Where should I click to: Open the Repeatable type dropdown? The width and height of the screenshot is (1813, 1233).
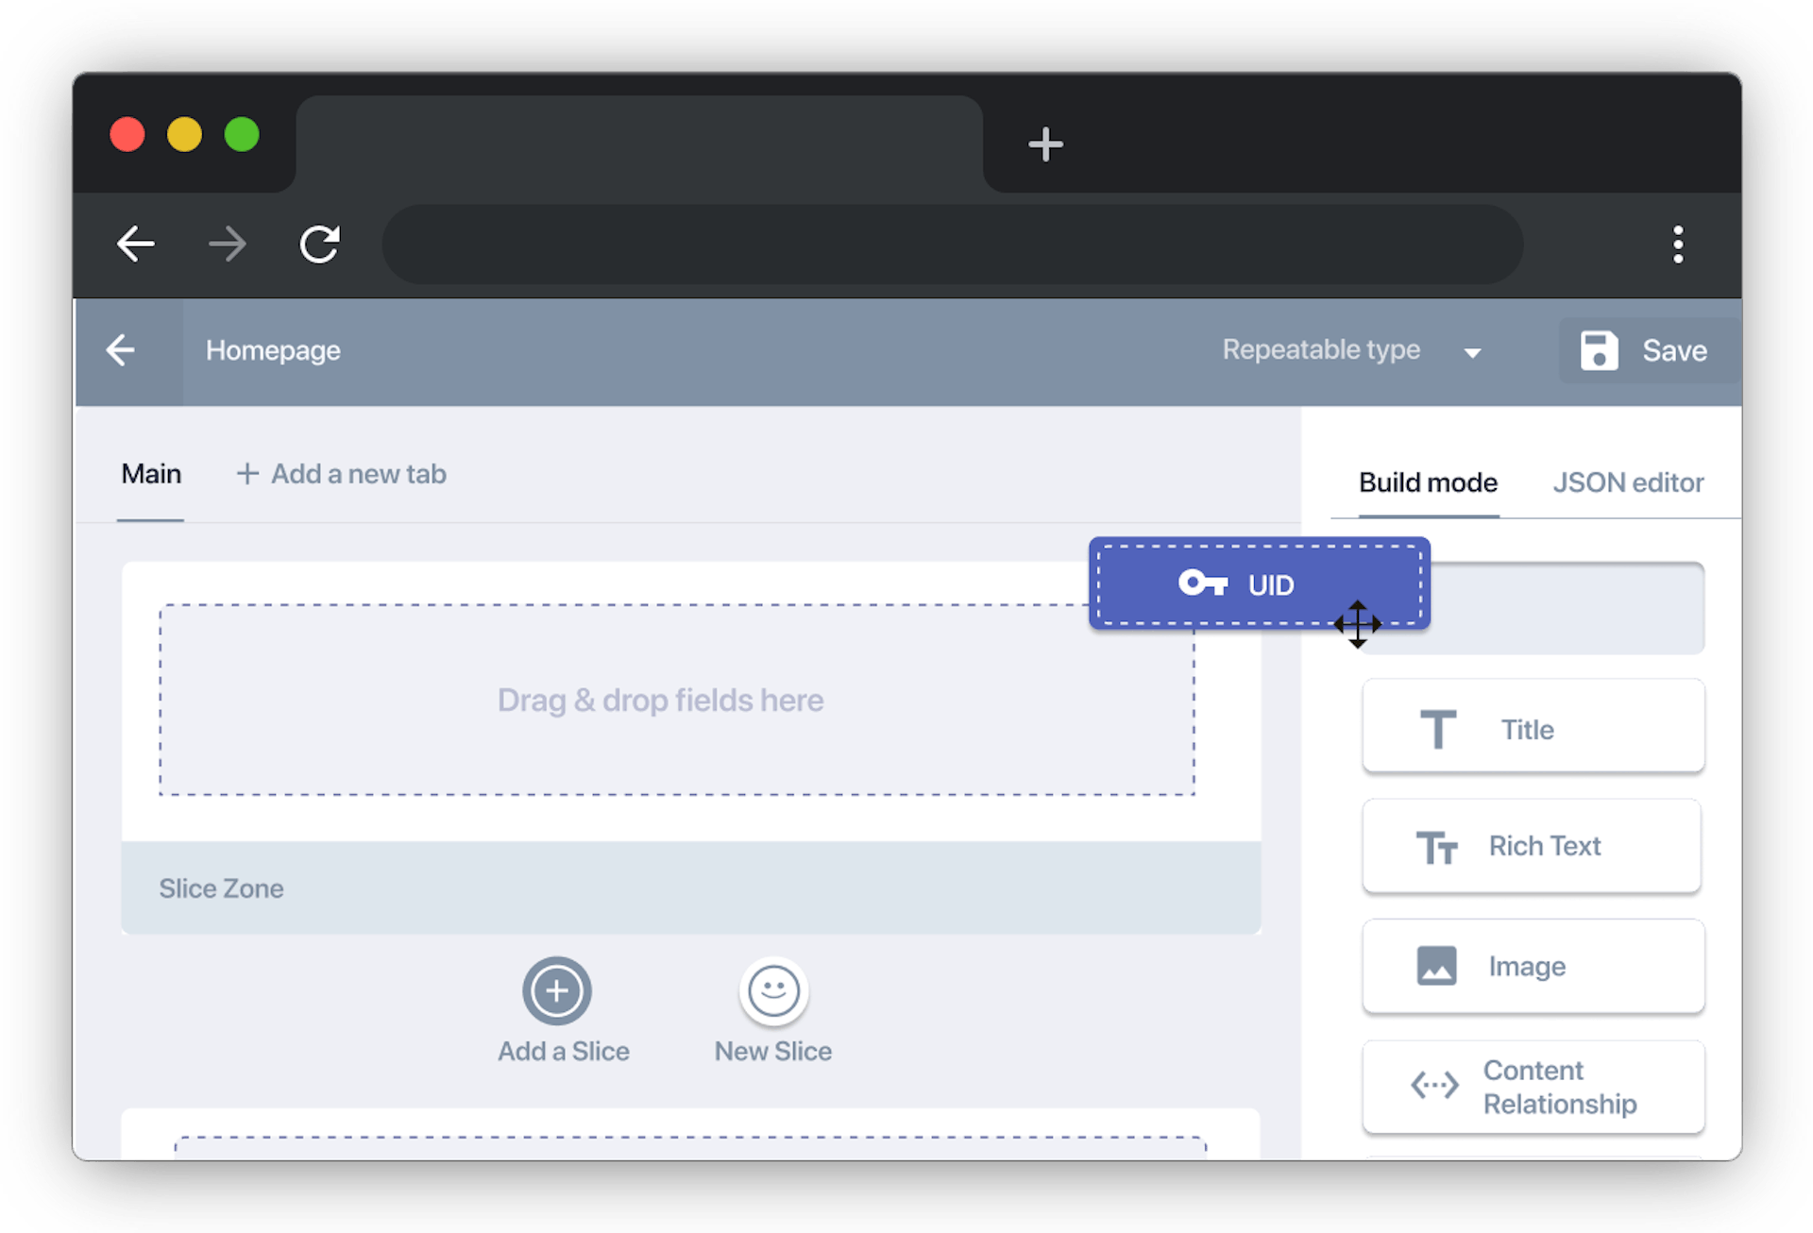1351,350
